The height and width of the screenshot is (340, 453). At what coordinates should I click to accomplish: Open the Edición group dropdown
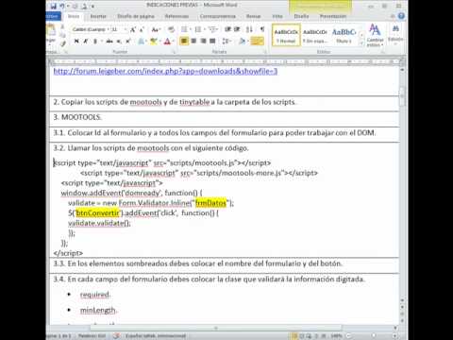[x=395, y=34]
